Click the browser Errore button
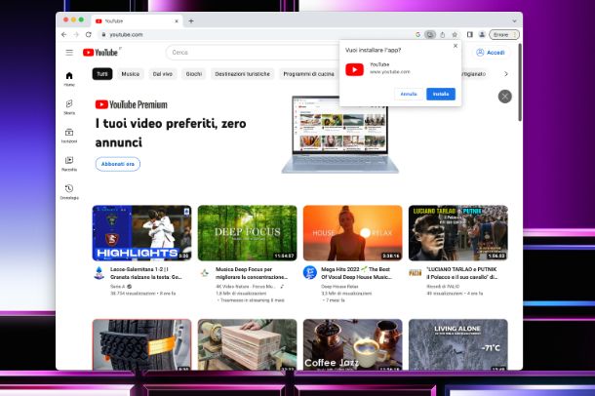The image size is (595, 396). (504, 34)
